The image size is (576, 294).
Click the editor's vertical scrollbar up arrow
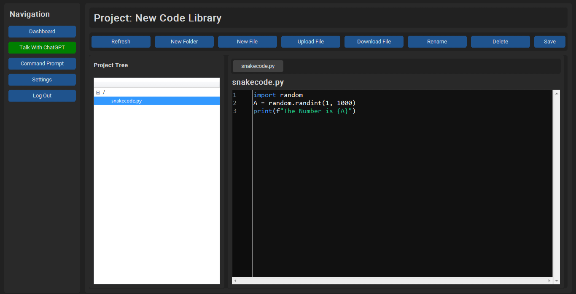[x=557, y=94]
